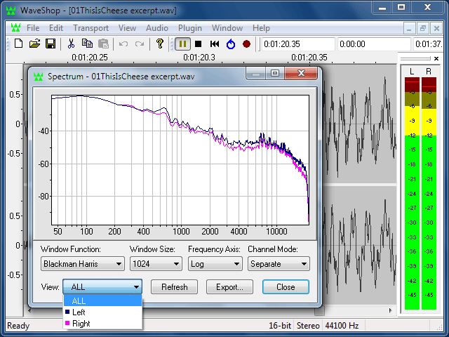Start recording with the red circle button
The image size is (449, 337).
tap(246, 44)
